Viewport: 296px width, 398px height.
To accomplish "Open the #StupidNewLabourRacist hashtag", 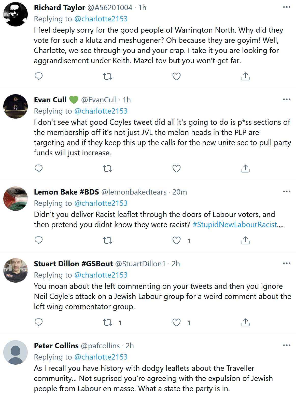I will click(x=235, y=224).
